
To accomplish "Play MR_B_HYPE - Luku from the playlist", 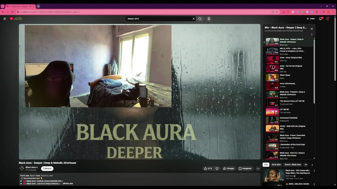I will (289, 51).
